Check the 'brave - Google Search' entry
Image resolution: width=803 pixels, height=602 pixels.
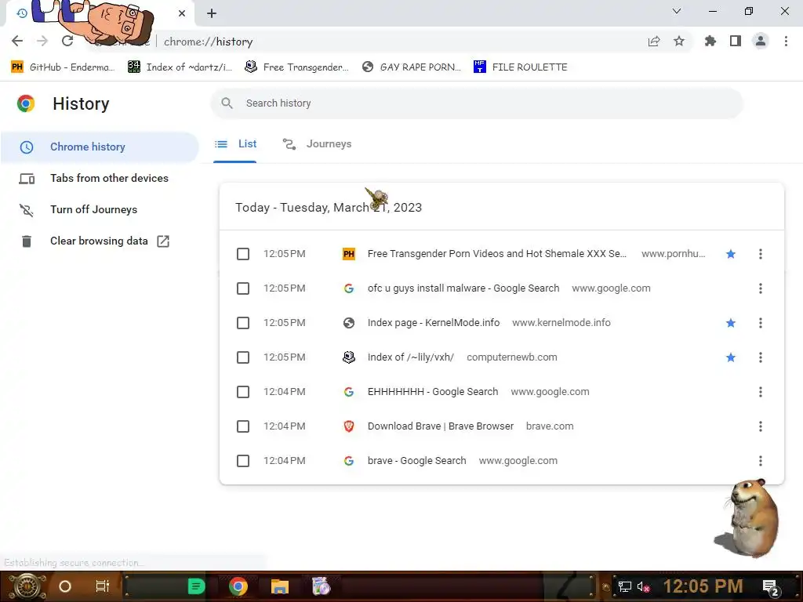[243, 461]
